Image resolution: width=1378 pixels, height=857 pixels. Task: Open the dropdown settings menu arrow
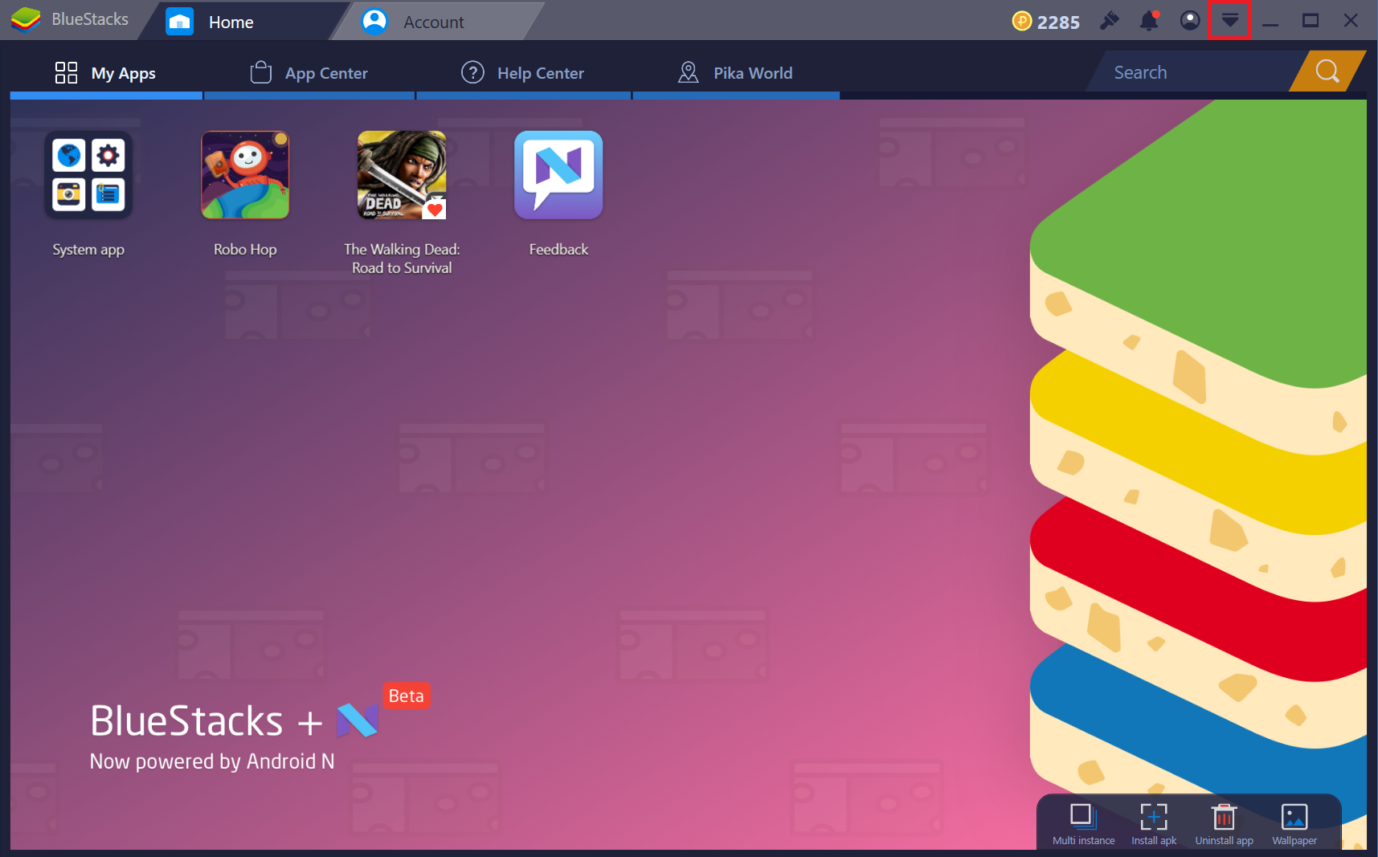click(x=1230, y=20)
